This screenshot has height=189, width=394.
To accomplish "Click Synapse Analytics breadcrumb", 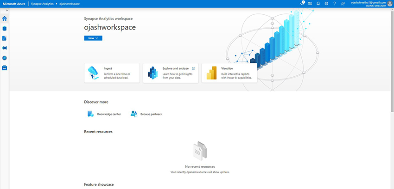I will 42,4.
